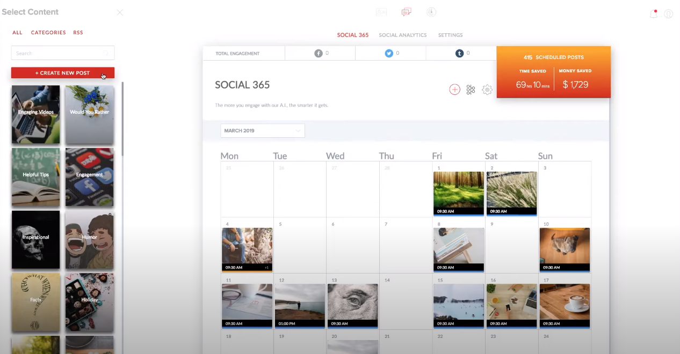Open the user profile avatar icon

pyautogui.click(x=669, y=14)
